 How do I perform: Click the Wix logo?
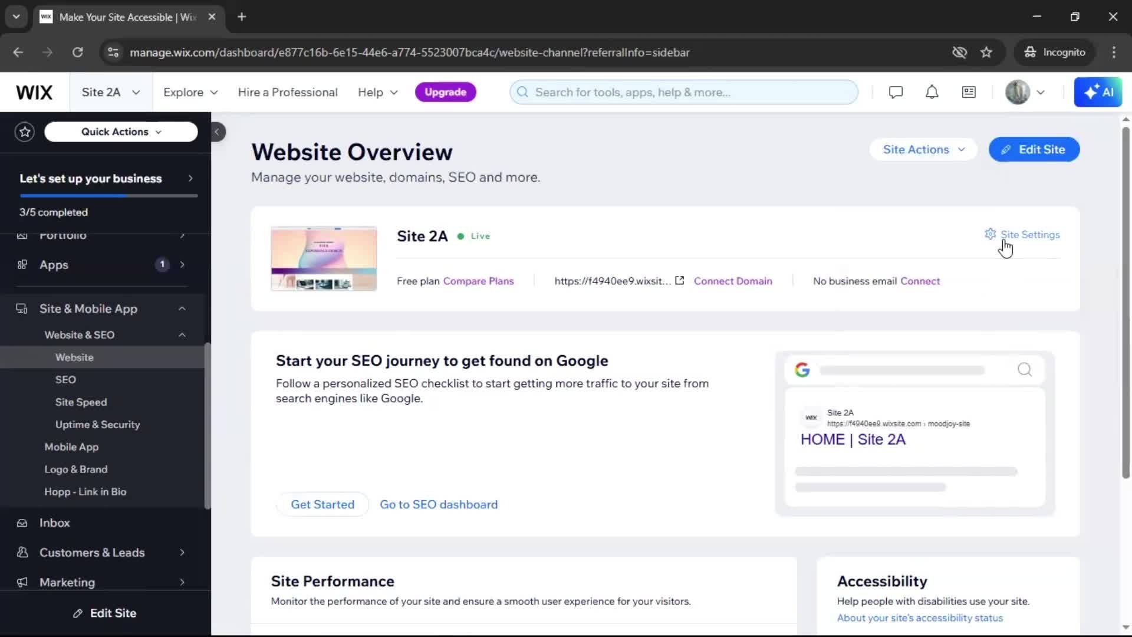pos(34,92)
